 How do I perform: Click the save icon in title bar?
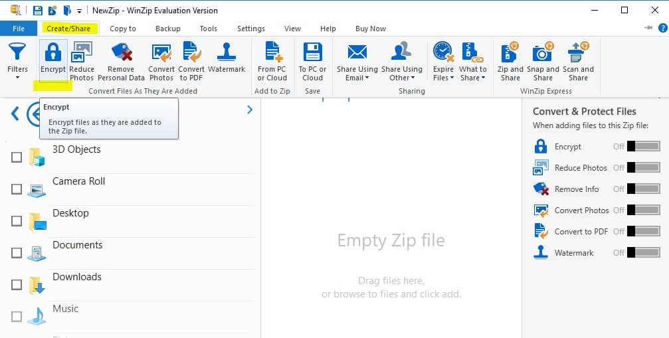(x=38, y=10)
